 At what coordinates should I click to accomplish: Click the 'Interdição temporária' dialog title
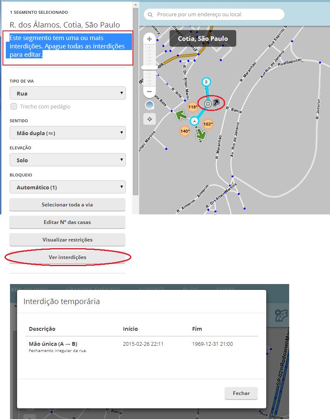tap(62, 301)
